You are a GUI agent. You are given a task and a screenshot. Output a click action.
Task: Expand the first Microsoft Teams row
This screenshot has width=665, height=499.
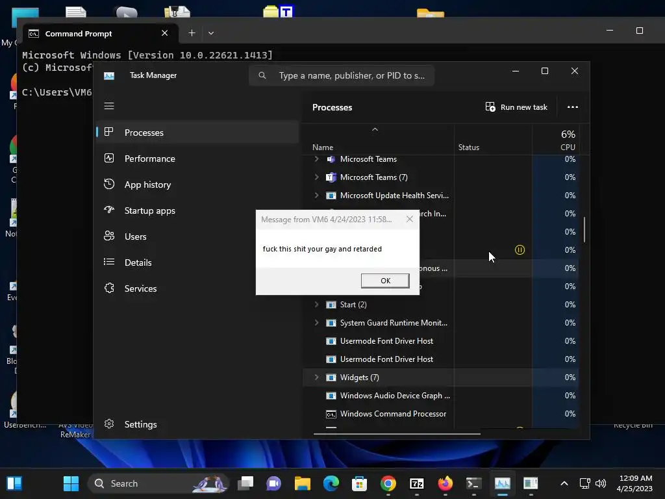coord(316,159)
